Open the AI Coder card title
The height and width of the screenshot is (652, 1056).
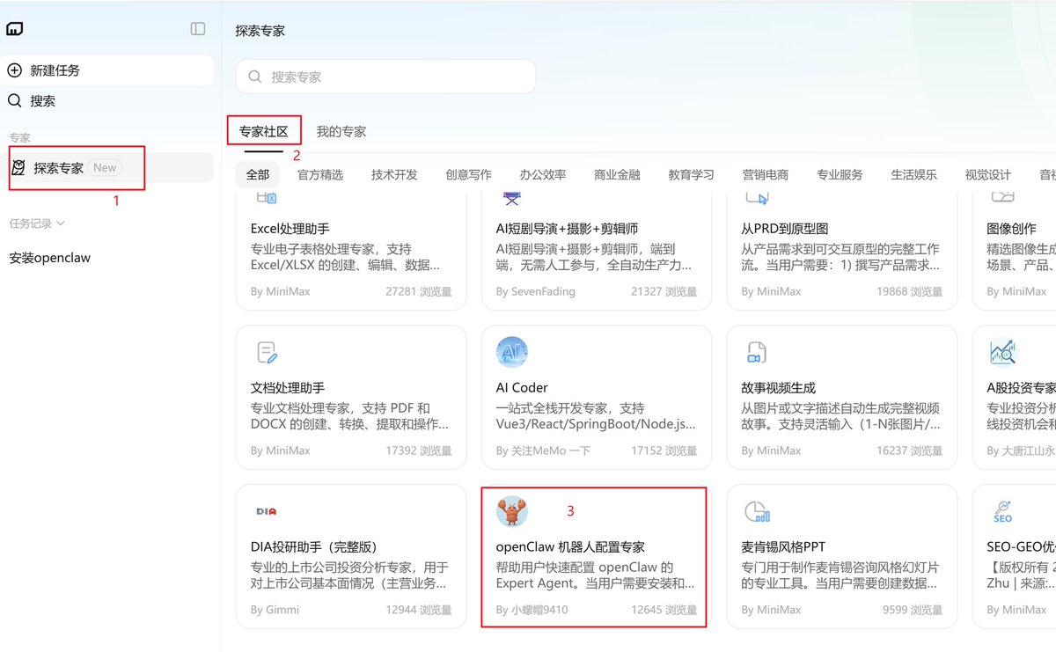[522, 387]
